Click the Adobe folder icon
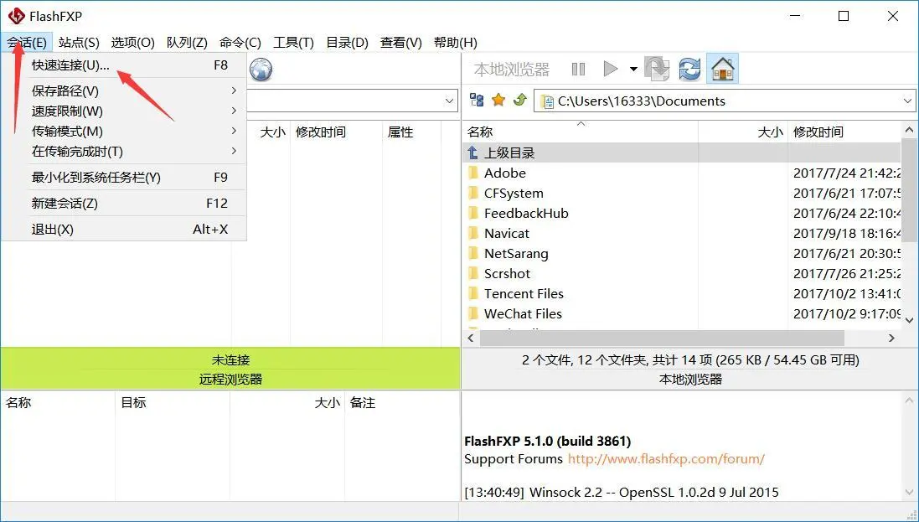 [473, 173]
